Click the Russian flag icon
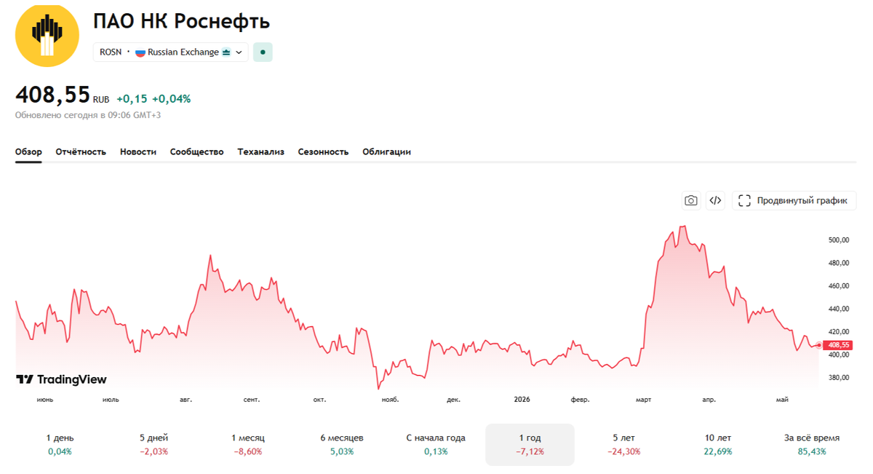Viewport: 873px width, 474px height. coord(140,52)
